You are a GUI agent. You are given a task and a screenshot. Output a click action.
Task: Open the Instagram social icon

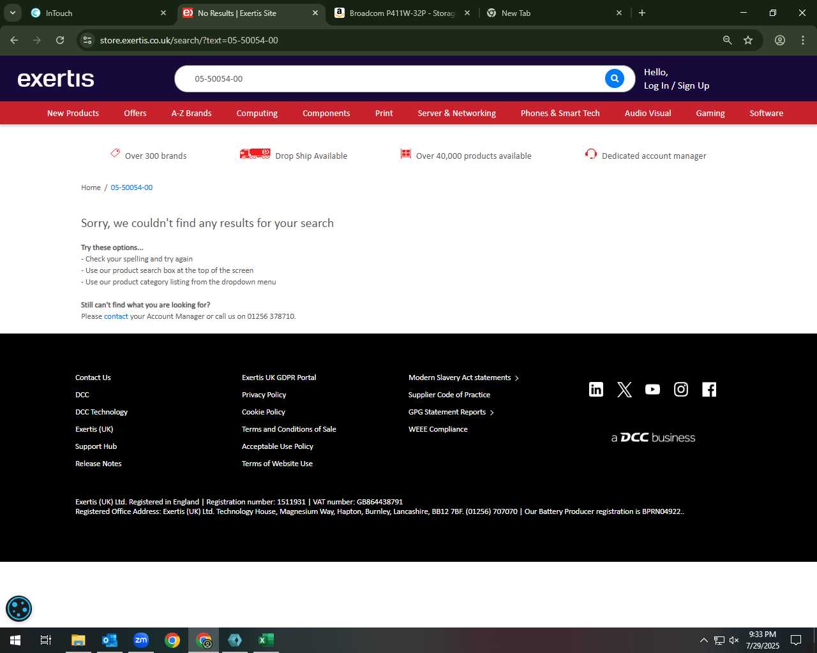[681, 390]
